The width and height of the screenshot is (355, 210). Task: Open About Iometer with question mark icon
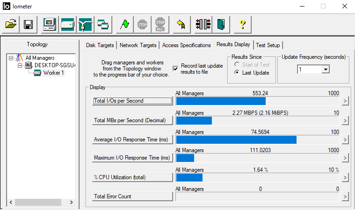click(243, 24)
